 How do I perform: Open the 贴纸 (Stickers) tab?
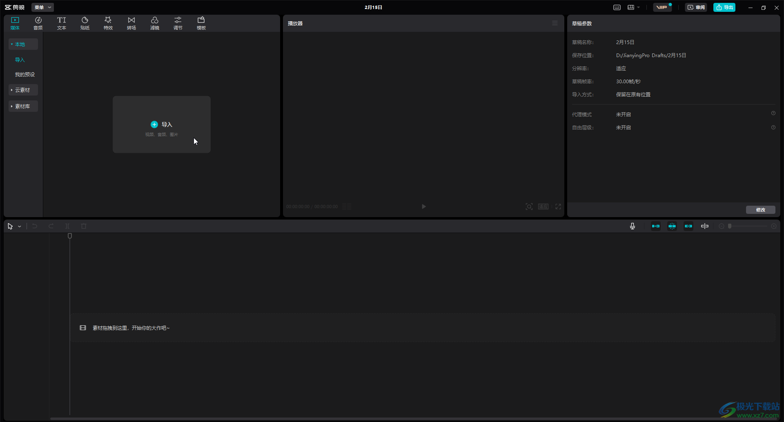point(85,23)
